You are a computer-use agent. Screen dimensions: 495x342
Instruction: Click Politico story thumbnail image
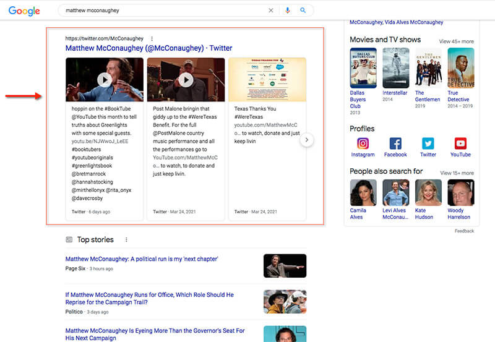pos(285,302)
